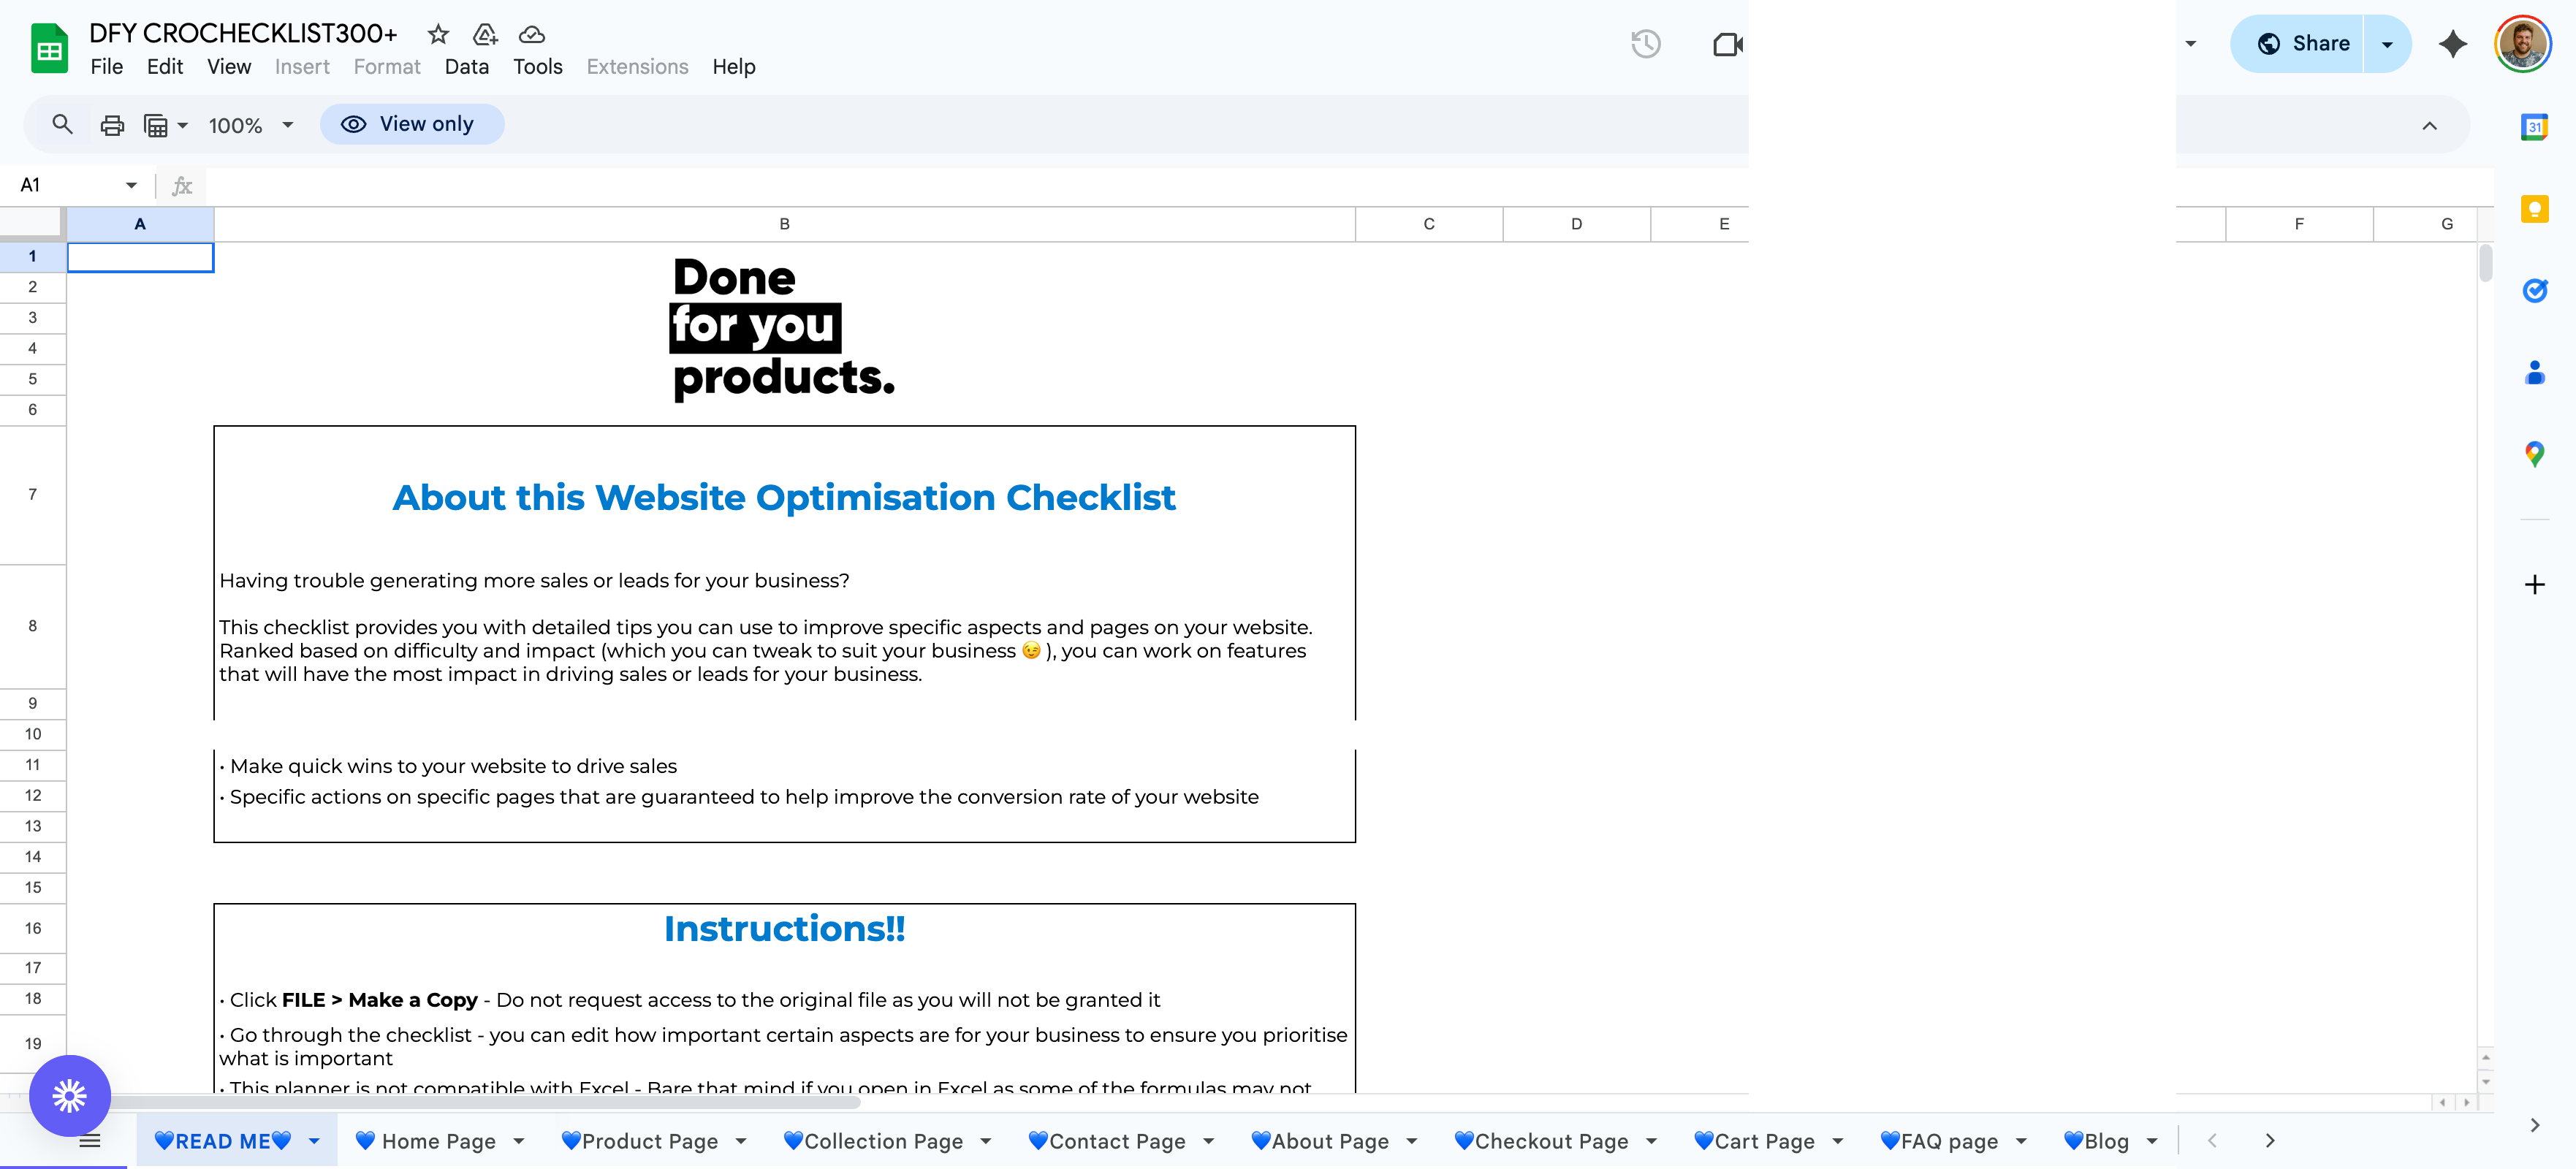Click the Gemini sparkle icon
This screenshot has height=1169, width=2576.
click(x=2452, y=44)
